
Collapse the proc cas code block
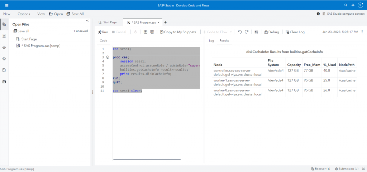[x=108, y=57]
